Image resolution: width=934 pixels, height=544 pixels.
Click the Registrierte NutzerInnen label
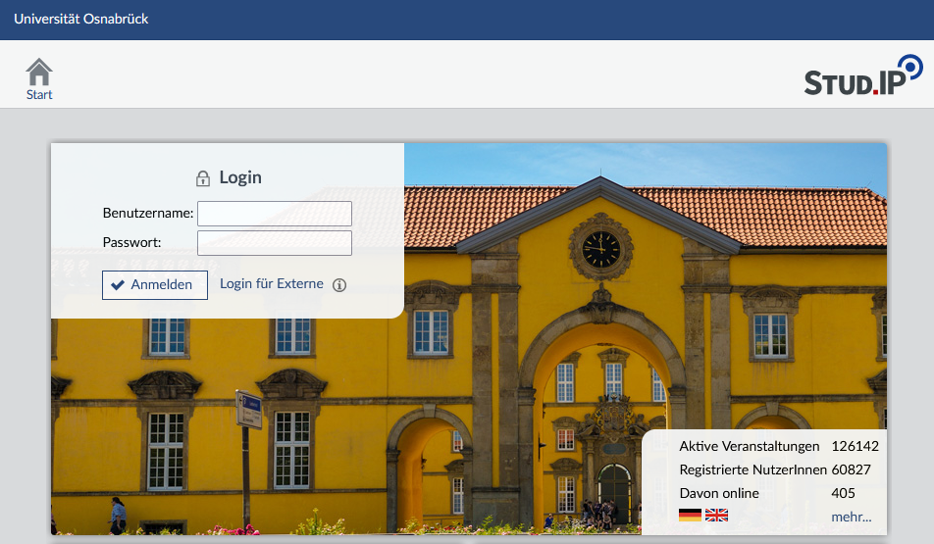pyautogui.click(x=752, y=470)
